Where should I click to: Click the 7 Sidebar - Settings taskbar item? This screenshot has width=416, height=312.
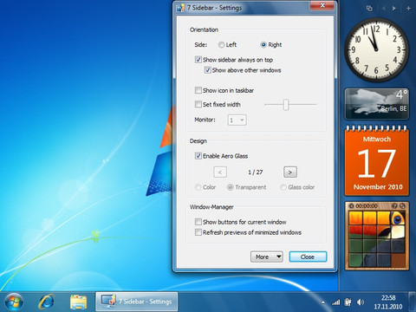tap(137, 302)
